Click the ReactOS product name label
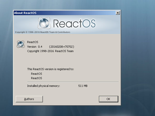155x116 pixels. click(33, 42)
